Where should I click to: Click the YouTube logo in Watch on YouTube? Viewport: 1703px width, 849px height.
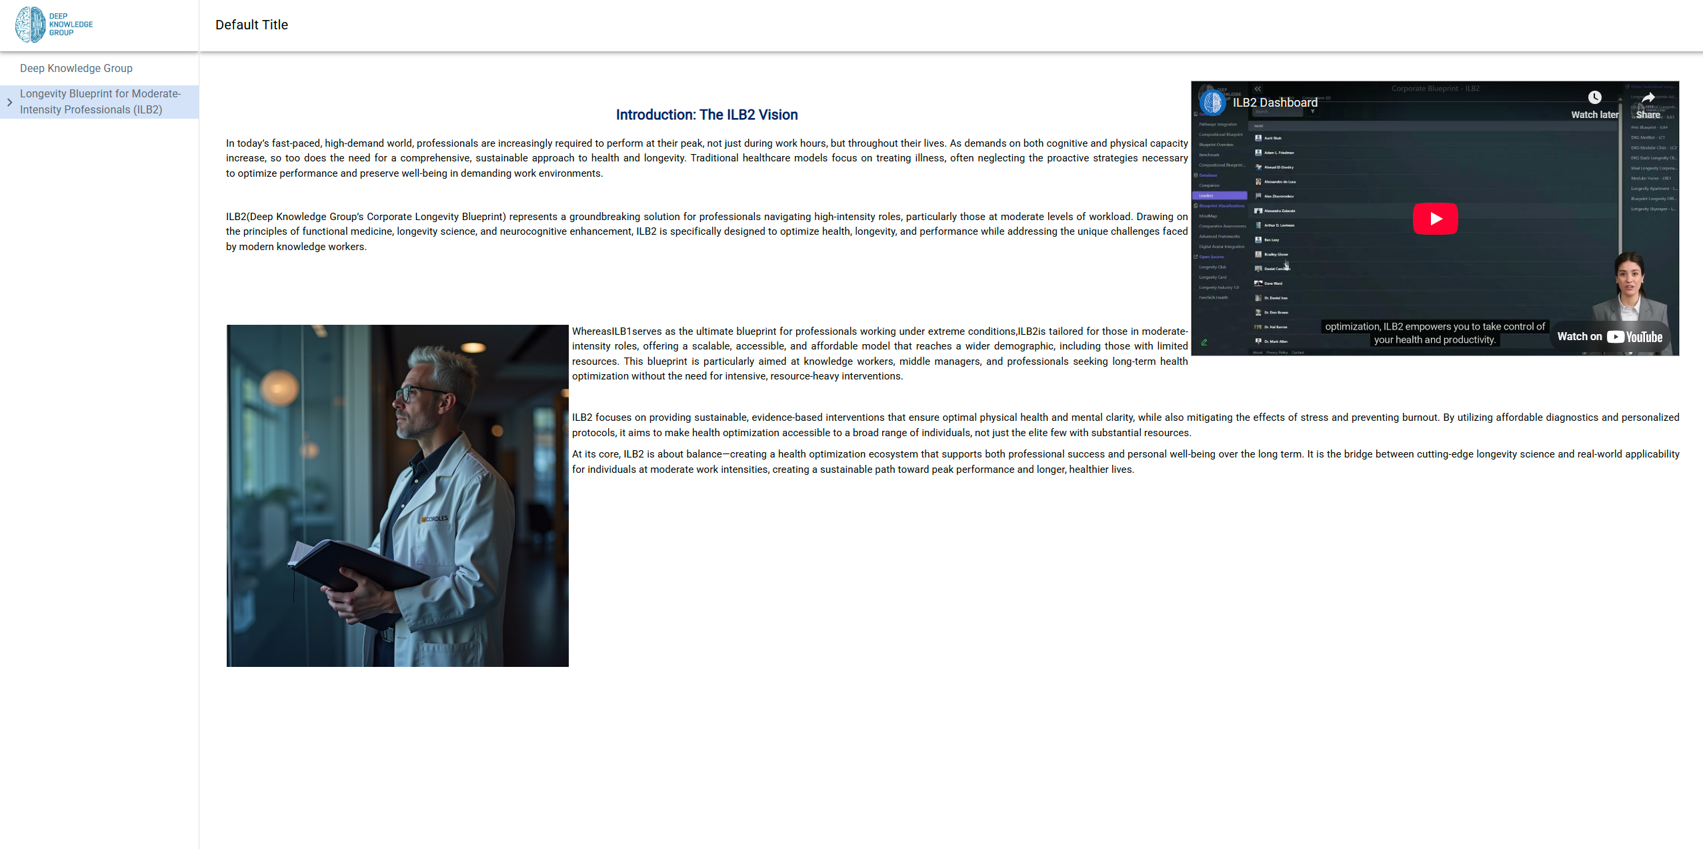pyautogui.click(x=1634, y=337)
